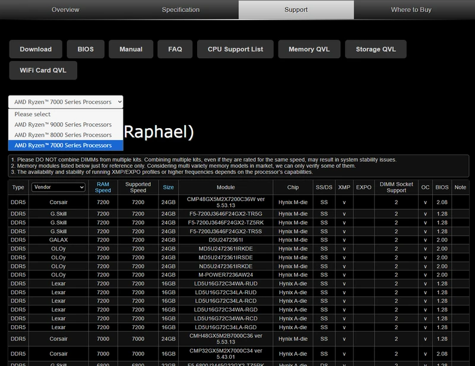Go to the FAQ section
Viewport: 475px width, 366px height.
click(x=175, y=49)
